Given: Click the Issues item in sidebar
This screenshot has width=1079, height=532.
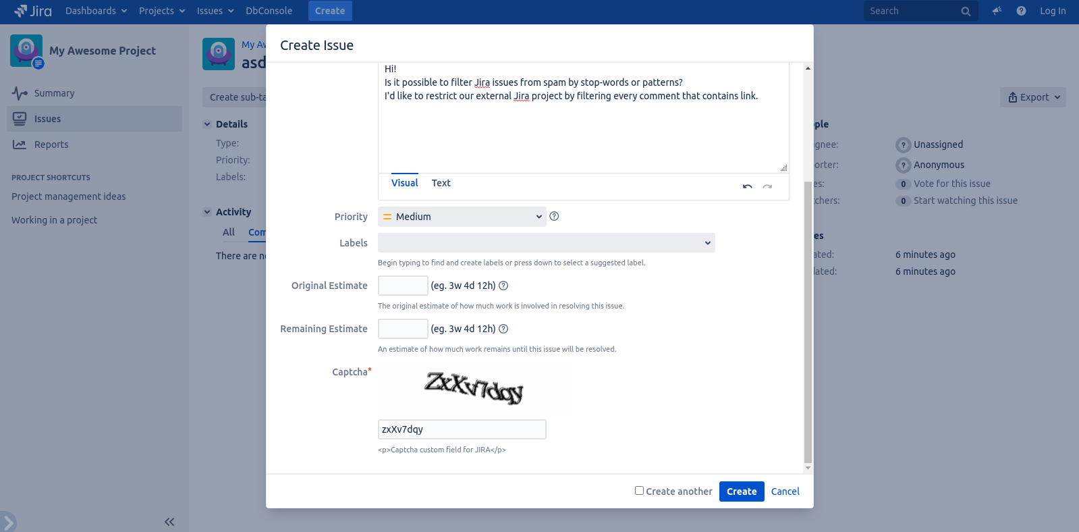Looking at the screenshot, I should point(94,119).
